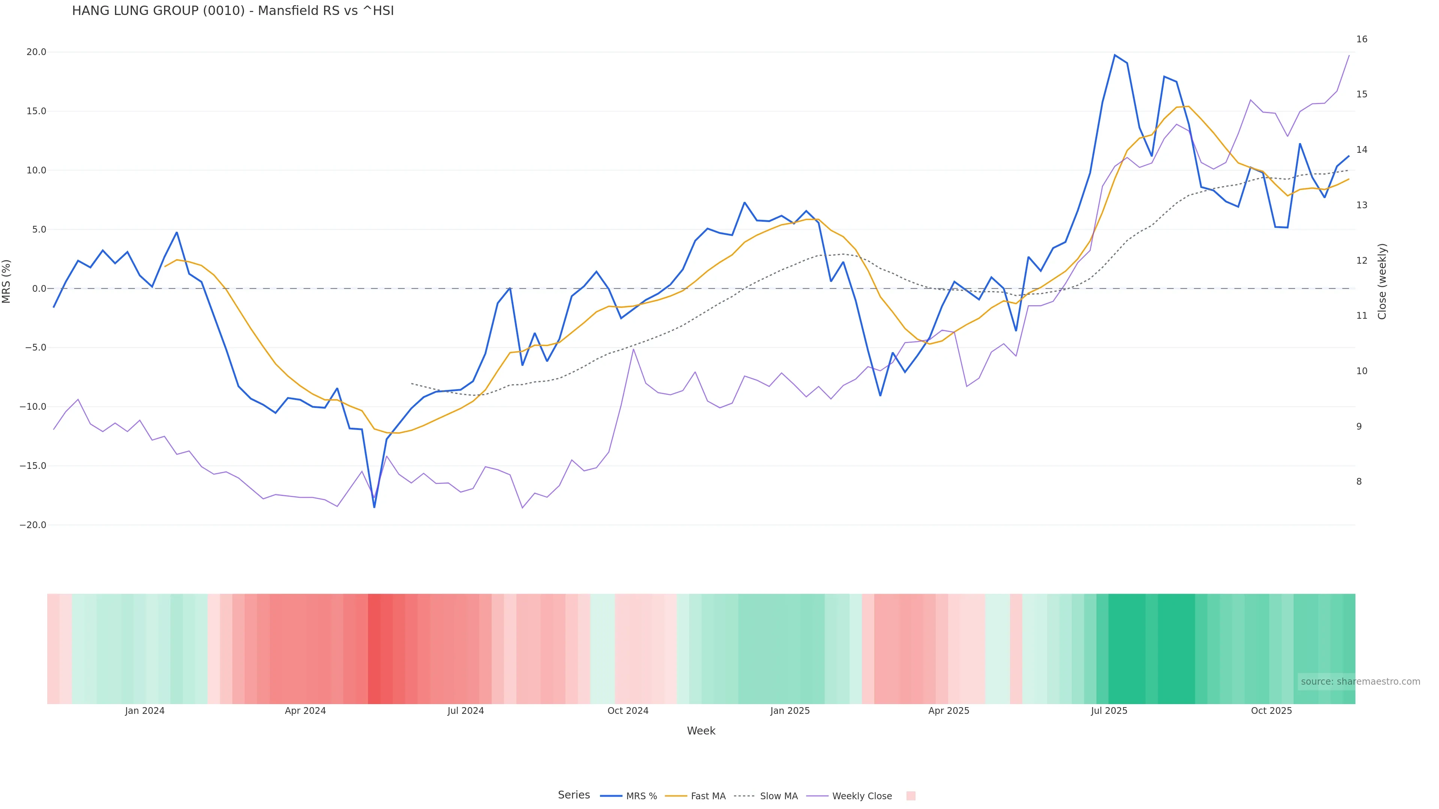Click the pink swatch in the legend
The height and width of the screenshot is (809, 1439).
(x=911, y=796)
